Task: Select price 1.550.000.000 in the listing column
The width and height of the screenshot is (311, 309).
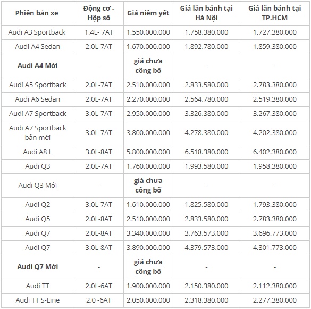Action: coord(148,32)
